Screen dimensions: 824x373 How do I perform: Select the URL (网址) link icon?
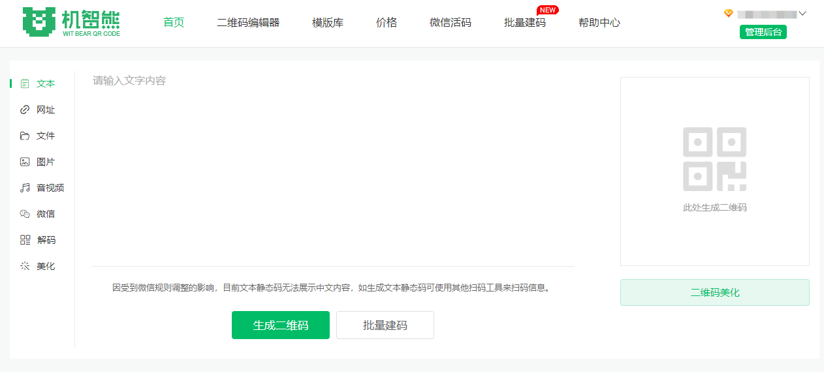(x=25, y=110)
